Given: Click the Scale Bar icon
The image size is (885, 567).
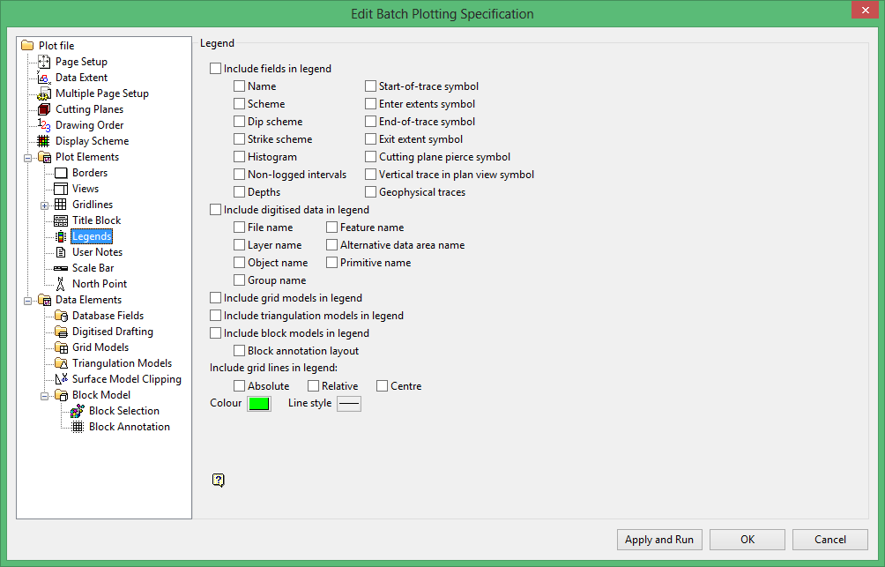Looking at the screenshot, I should click(x=61, y=268).
